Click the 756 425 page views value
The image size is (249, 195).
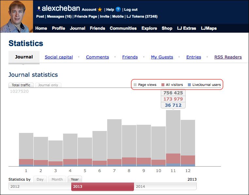pyautogui.click(x=173, y=93)
